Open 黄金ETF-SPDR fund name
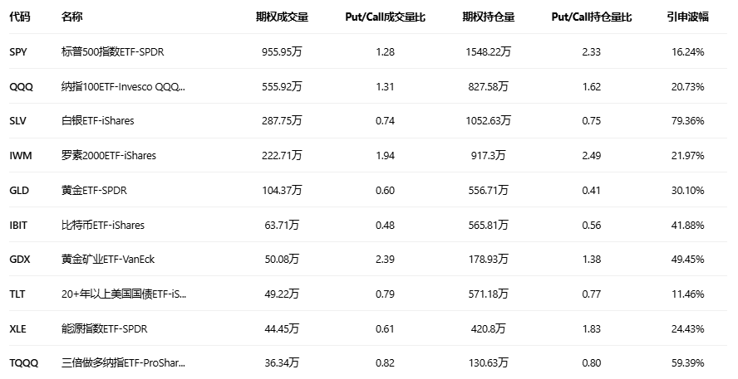 94,190
